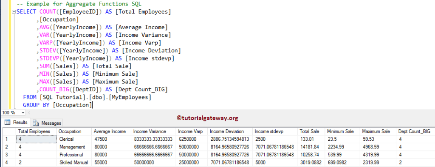Click the Clerical occupation cell
The image size is (435, 167).
tap(74, 139)
